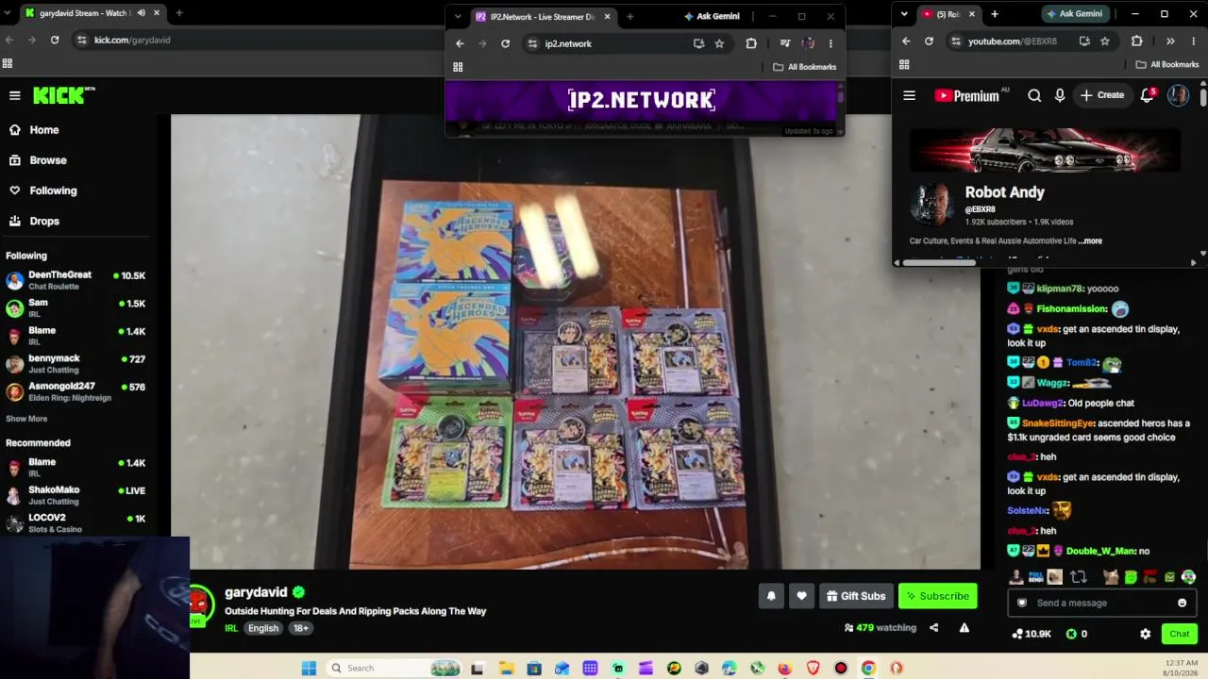This screenshot has width=1208, height=679.
Task: Open the Windows Start menu
Action: click(x=309, y=668)
